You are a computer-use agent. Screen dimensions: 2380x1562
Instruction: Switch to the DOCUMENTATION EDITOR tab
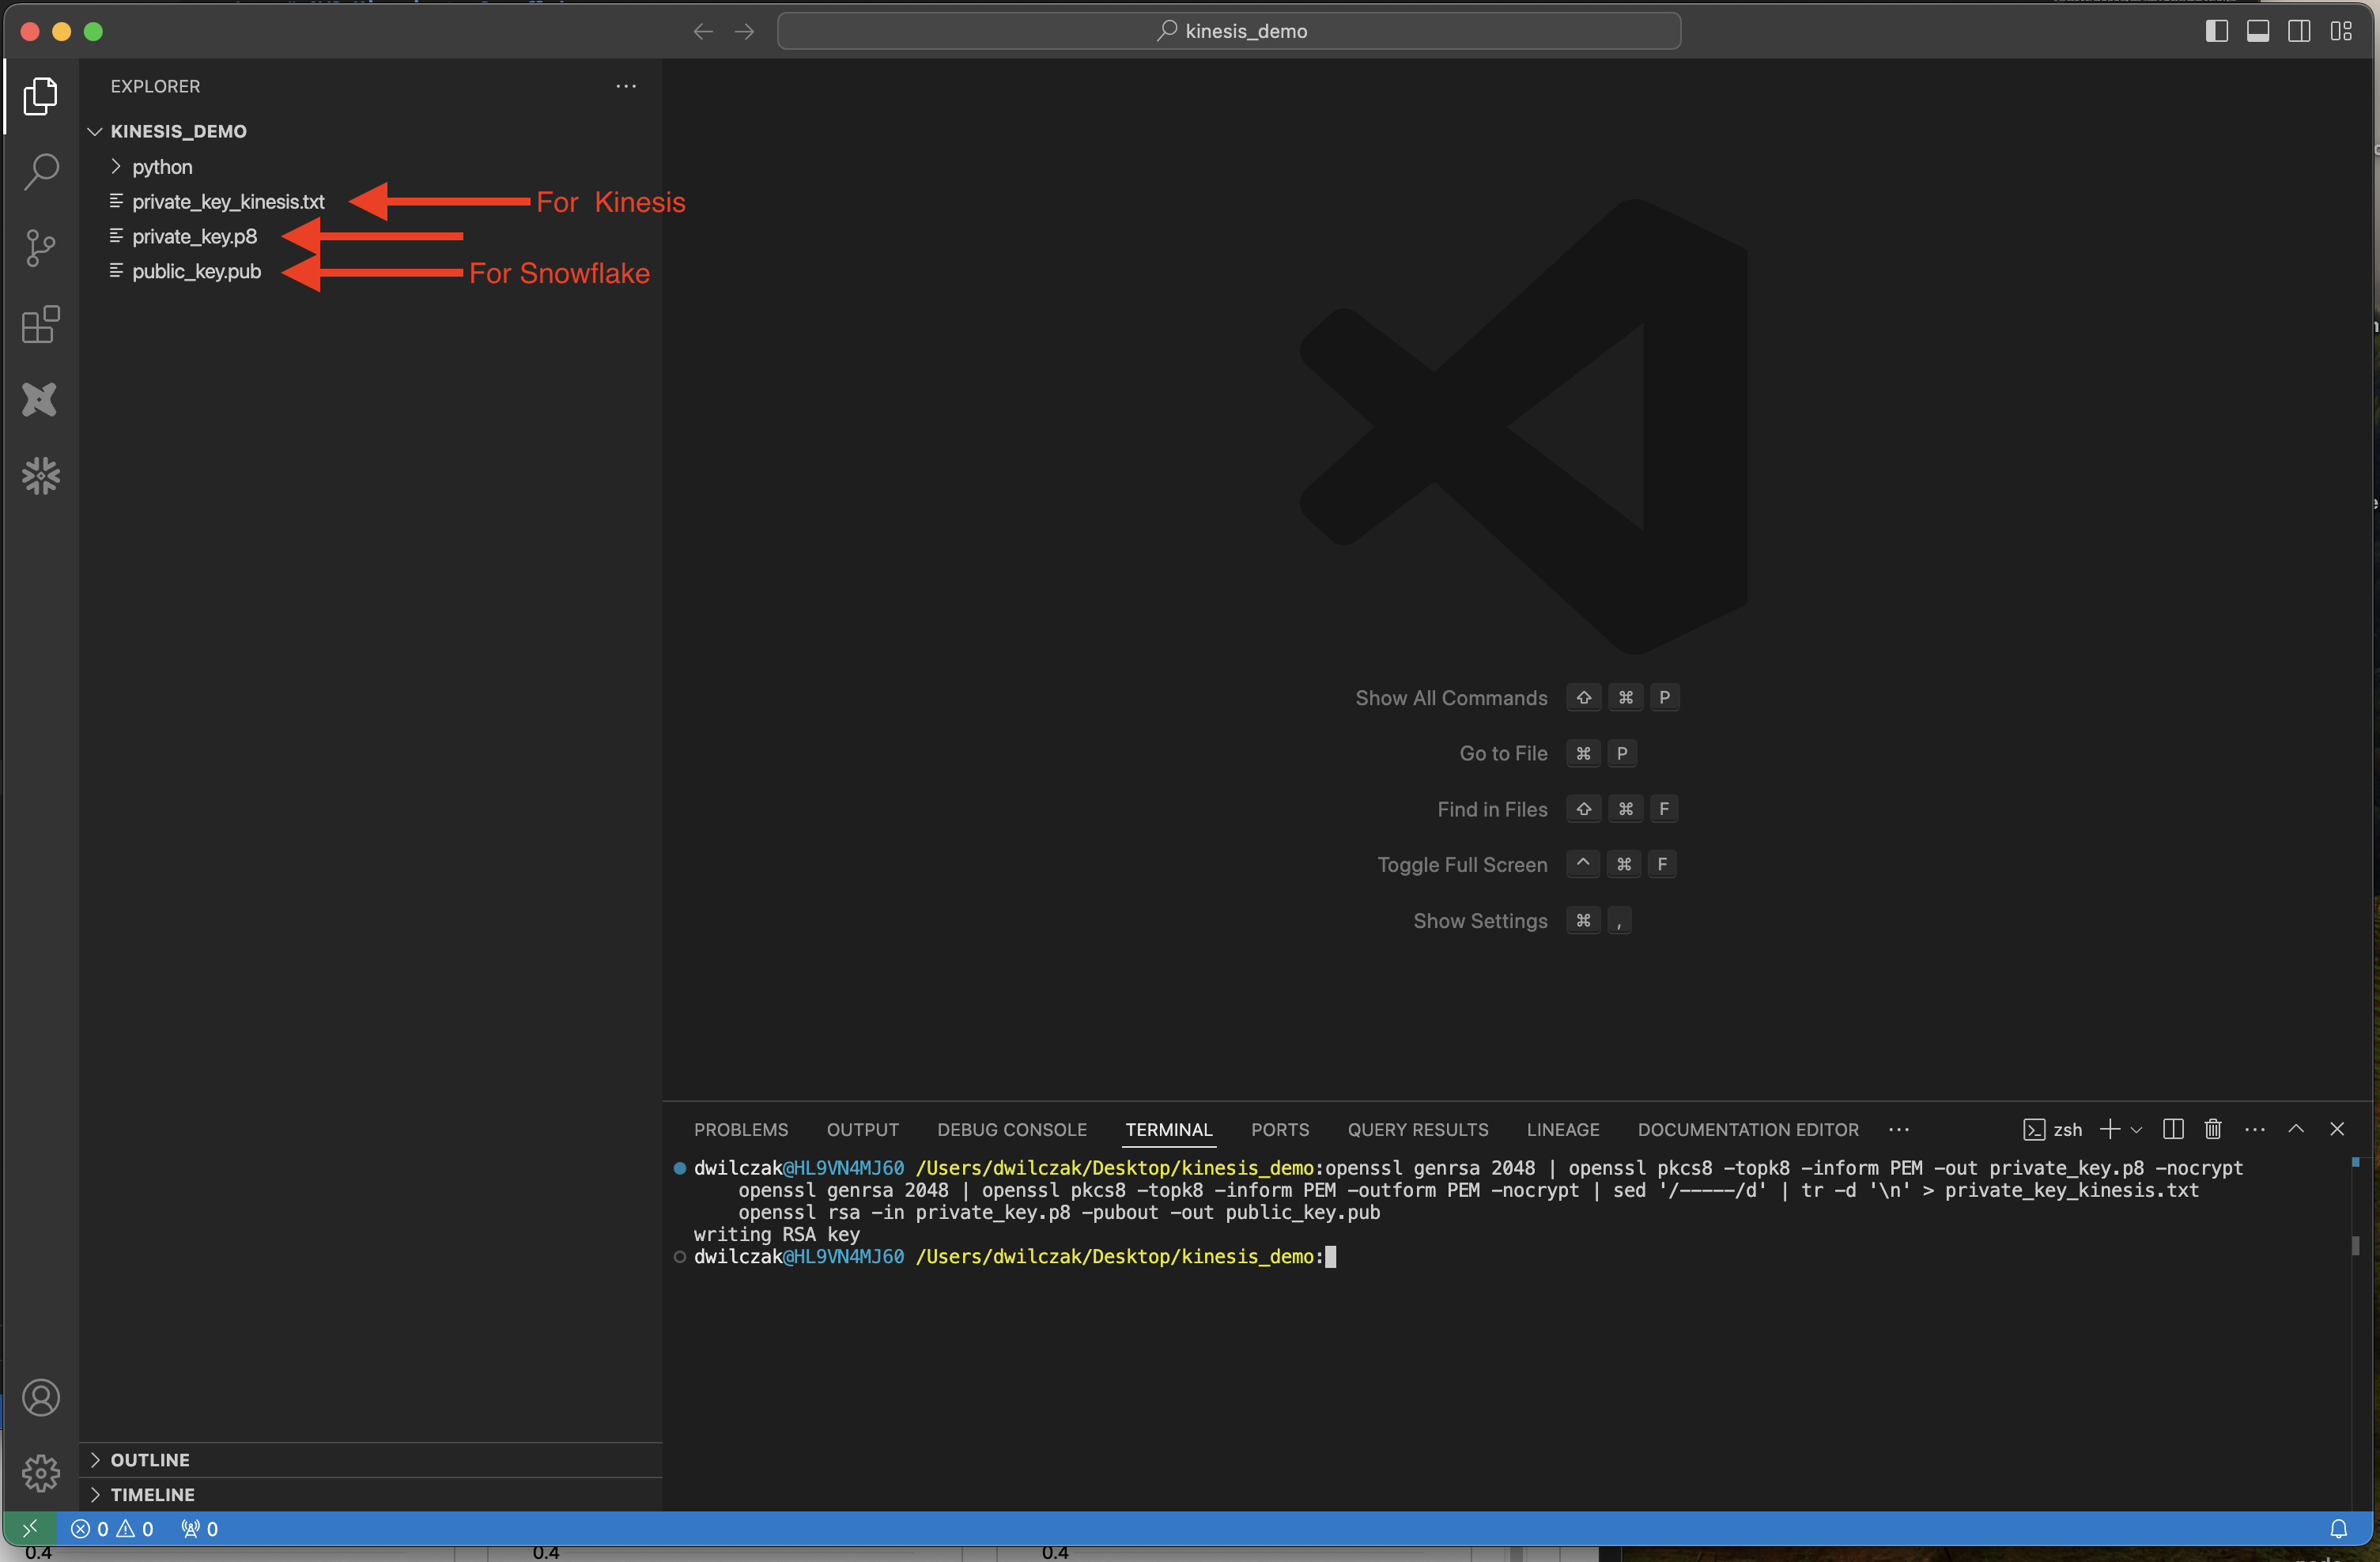[x=1747, y=1129]
